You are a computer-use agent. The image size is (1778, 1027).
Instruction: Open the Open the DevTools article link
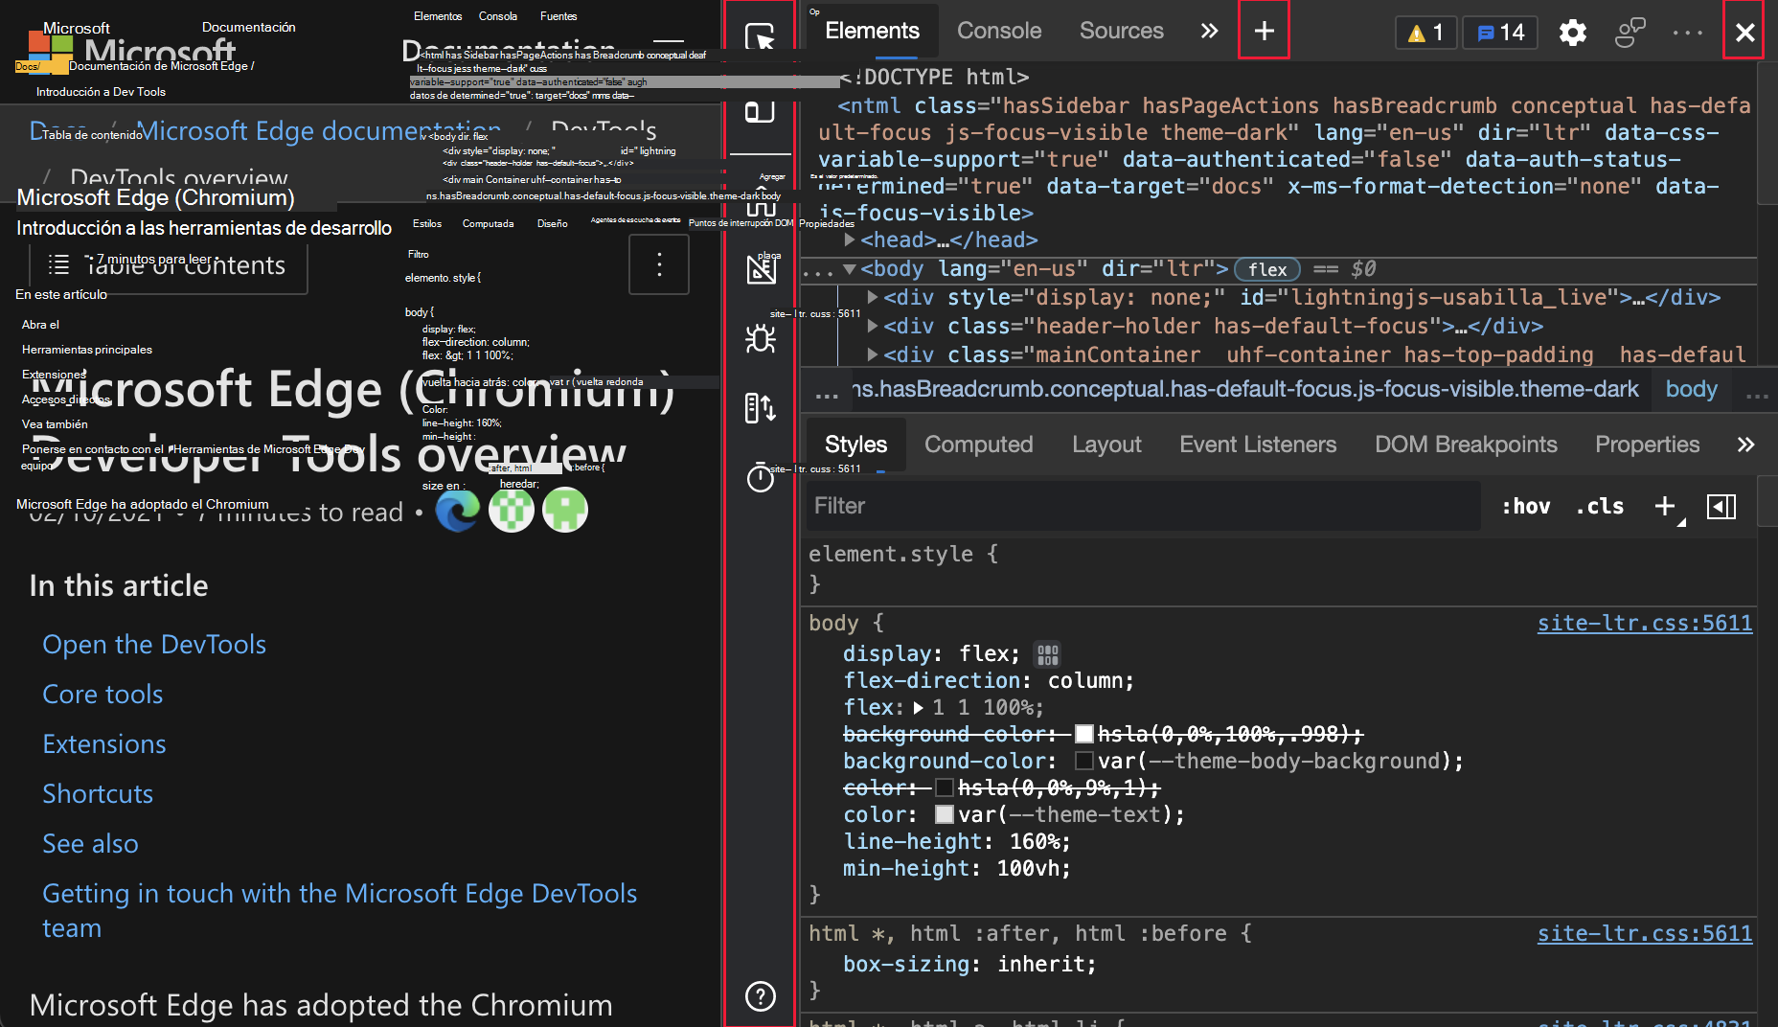click(x=154, y=644)
